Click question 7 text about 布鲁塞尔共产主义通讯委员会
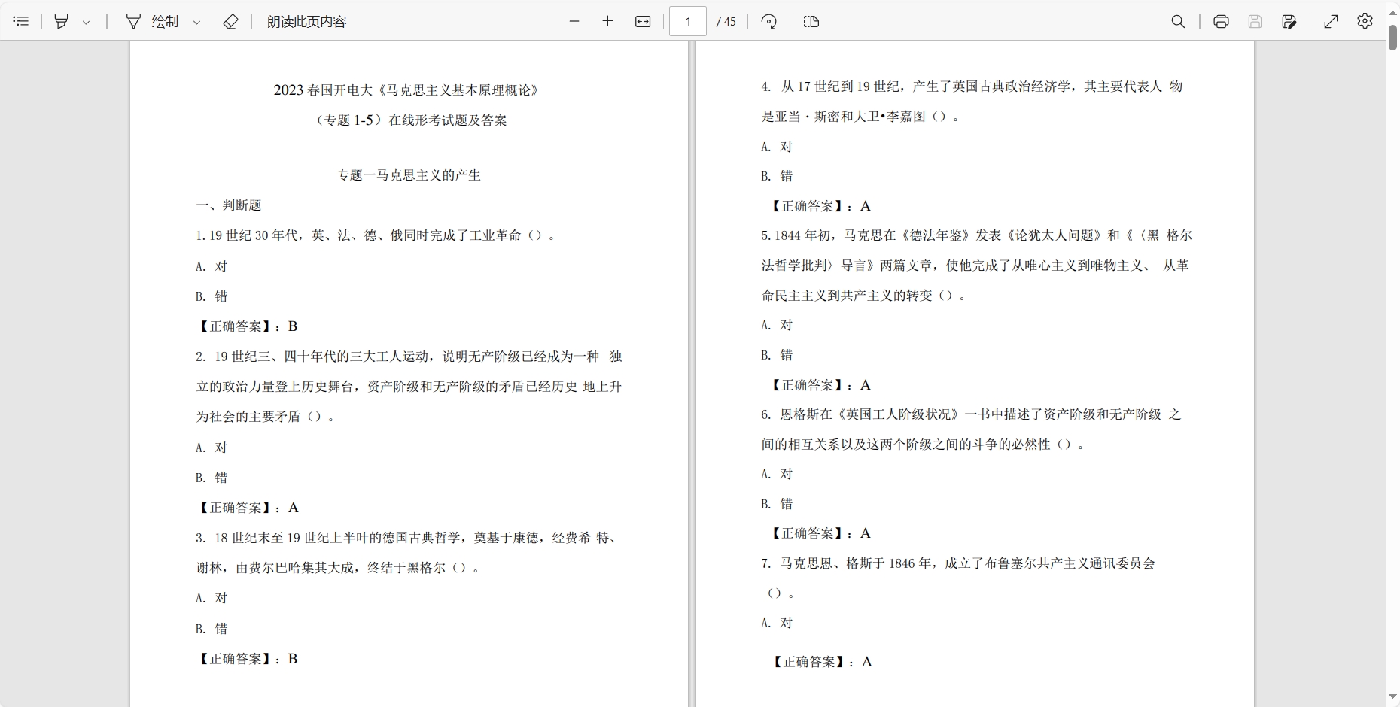The image size is (1400, 707). (x=958, y=578)
